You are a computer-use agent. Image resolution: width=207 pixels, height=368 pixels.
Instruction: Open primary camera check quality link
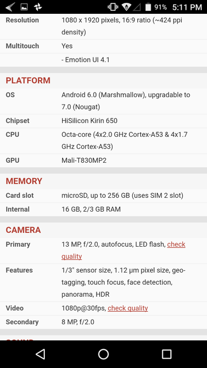(124, 250)
